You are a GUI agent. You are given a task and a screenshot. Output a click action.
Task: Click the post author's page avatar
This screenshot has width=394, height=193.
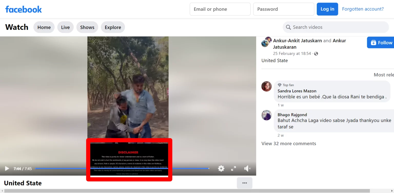coord(266,42)
